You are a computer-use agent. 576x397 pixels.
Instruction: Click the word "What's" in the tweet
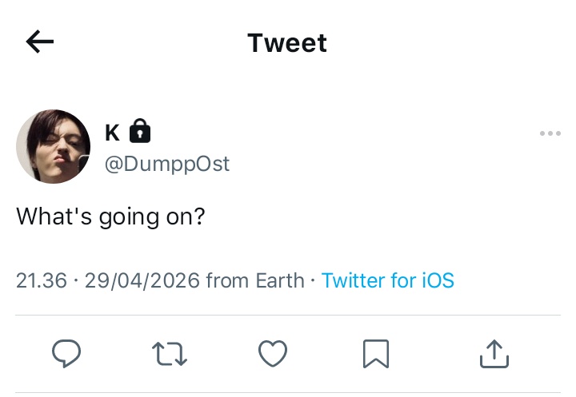click(54, 216)
